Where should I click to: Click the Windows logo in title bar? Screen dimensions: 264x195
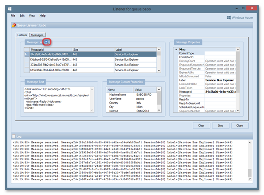pyautogui.click(x=10, y=9)
